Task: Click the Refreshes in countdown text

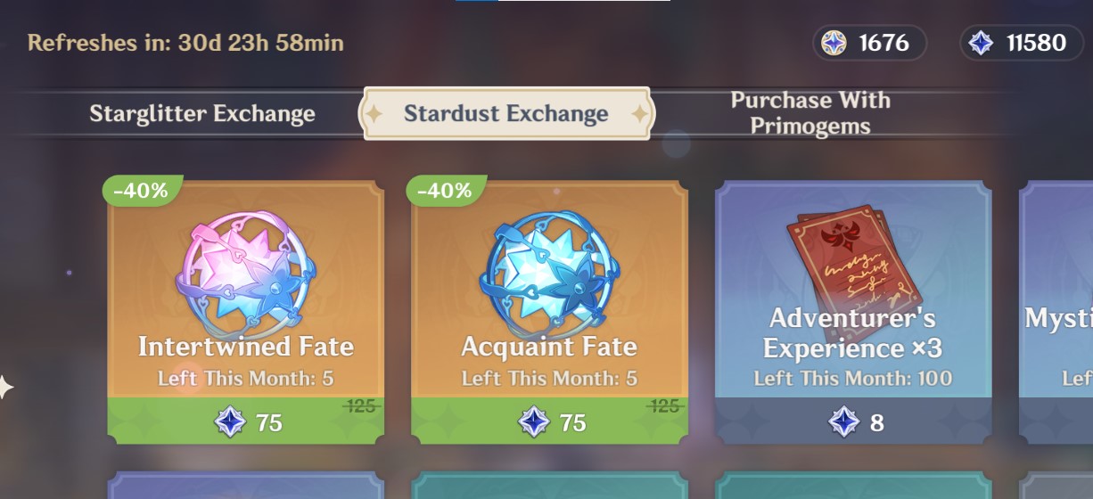Action: [185, 43]
